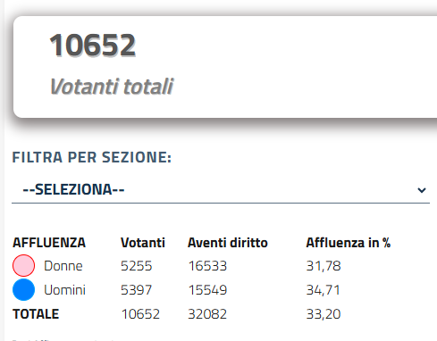Screen dimensions: 437x341
Task: Select the Uomini row label
Action: pyautogui.click(x=64, y=290)
